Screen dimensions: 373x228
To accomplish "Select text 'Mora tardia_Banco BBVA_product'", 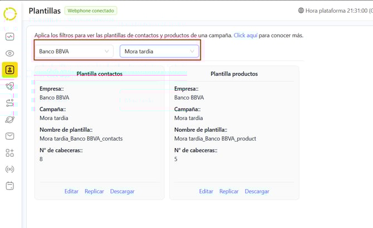I will coord(215,138).
